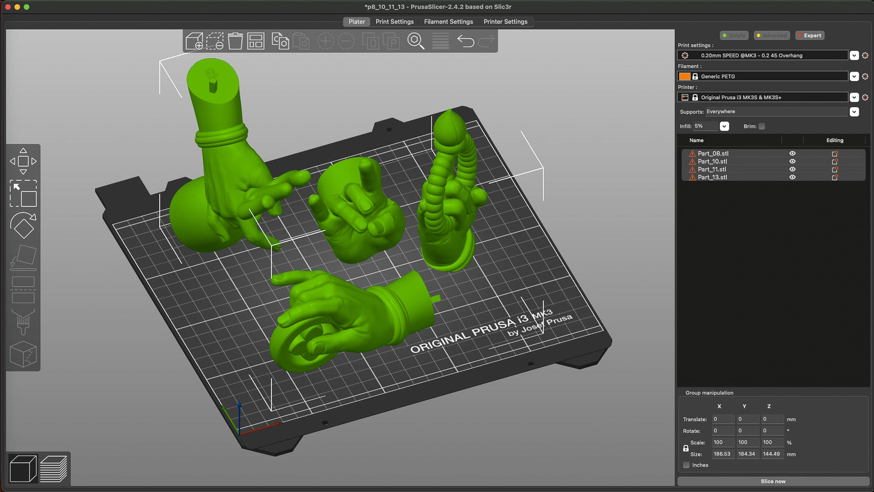Open the Supports dropdown set to Everywhere
Viewport: 874px width, 492px height.
854,112
